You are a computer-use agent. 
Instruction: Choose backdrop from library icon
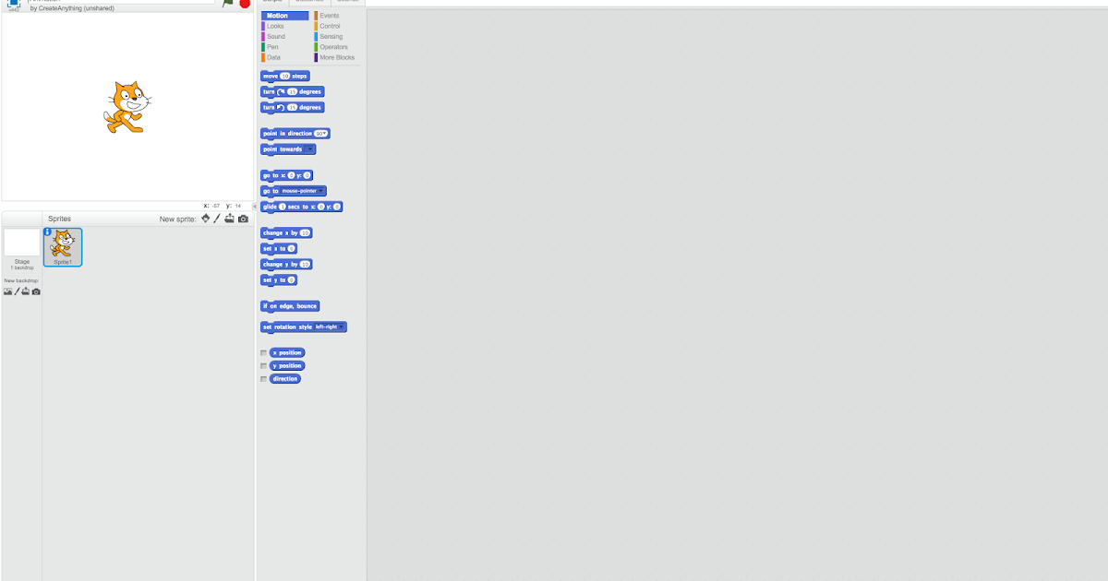pos(7,291)
